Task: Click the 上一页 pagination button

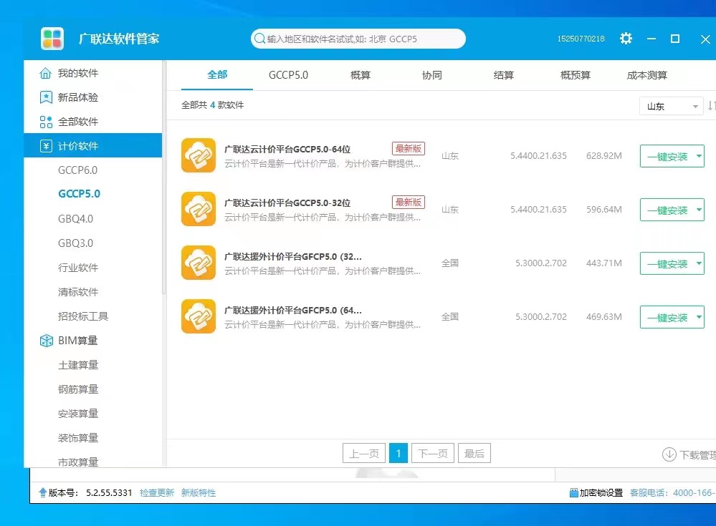Action: tap(364, 454)
